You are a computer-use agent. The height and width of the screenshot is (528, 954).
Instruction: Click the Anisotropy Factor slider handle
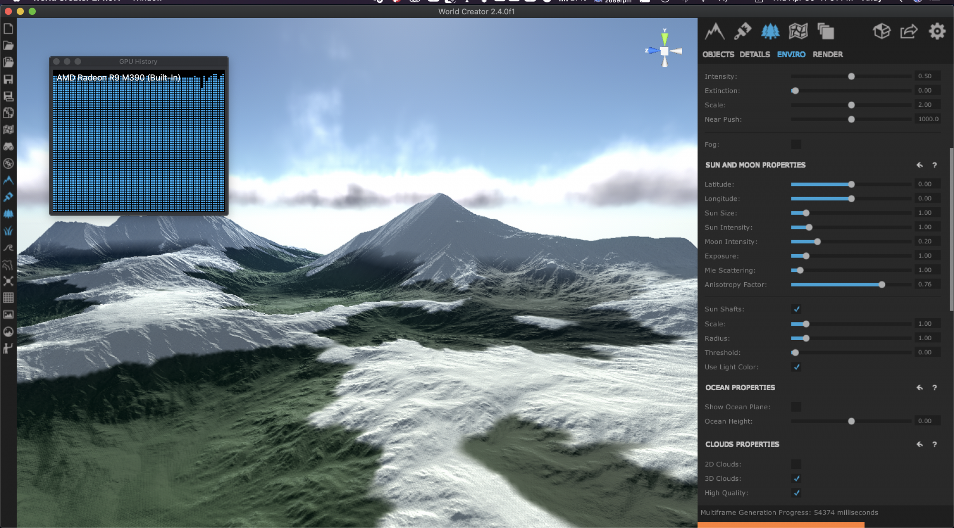(881, 285)
